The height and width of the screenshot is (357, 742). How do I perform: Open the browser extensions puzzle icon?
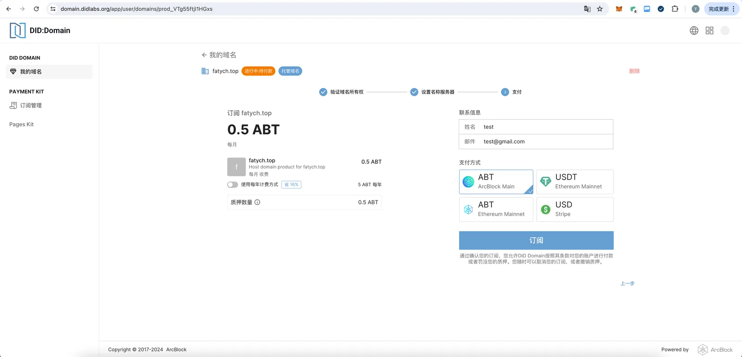675,9
